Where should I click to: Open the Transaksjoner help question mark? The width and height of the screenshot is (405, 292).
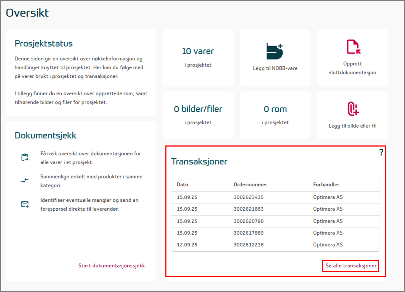pyautogui.click(x=381, y=153)
